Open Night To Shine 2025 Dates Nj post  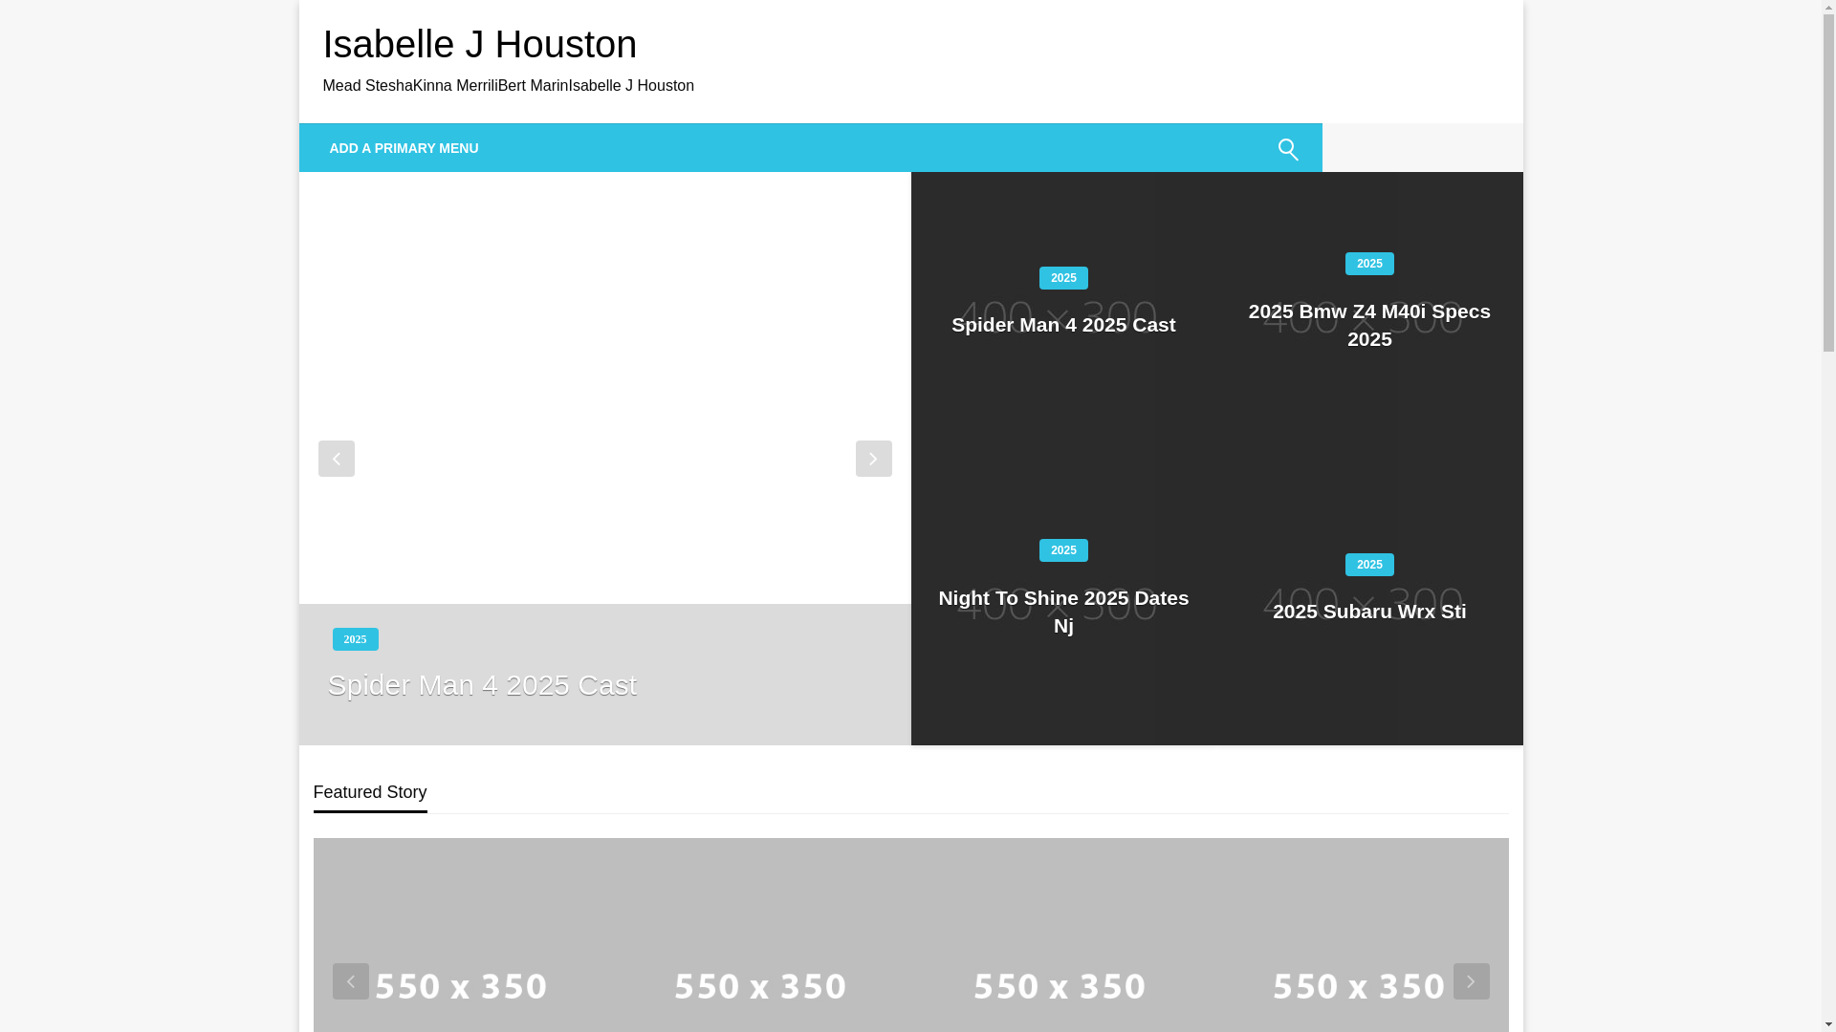coord(1063,612)
